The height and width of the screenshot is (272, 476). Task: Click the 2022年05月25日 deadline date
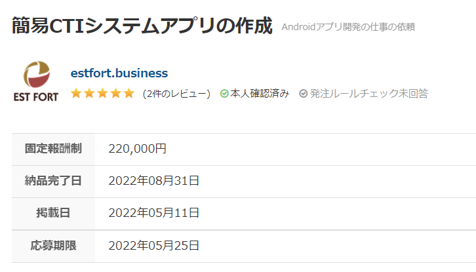(154, 246)
